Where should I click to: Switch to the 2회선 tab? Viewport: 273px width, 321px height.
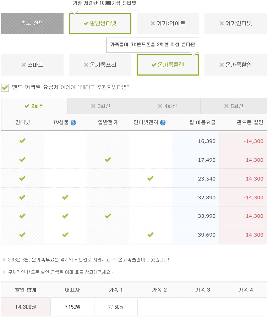tap(34, 106)
